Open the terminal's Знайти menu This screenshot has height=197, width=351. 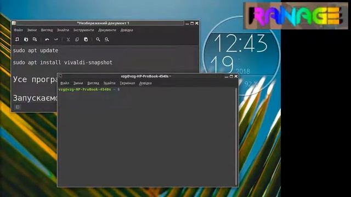point(109,83)
